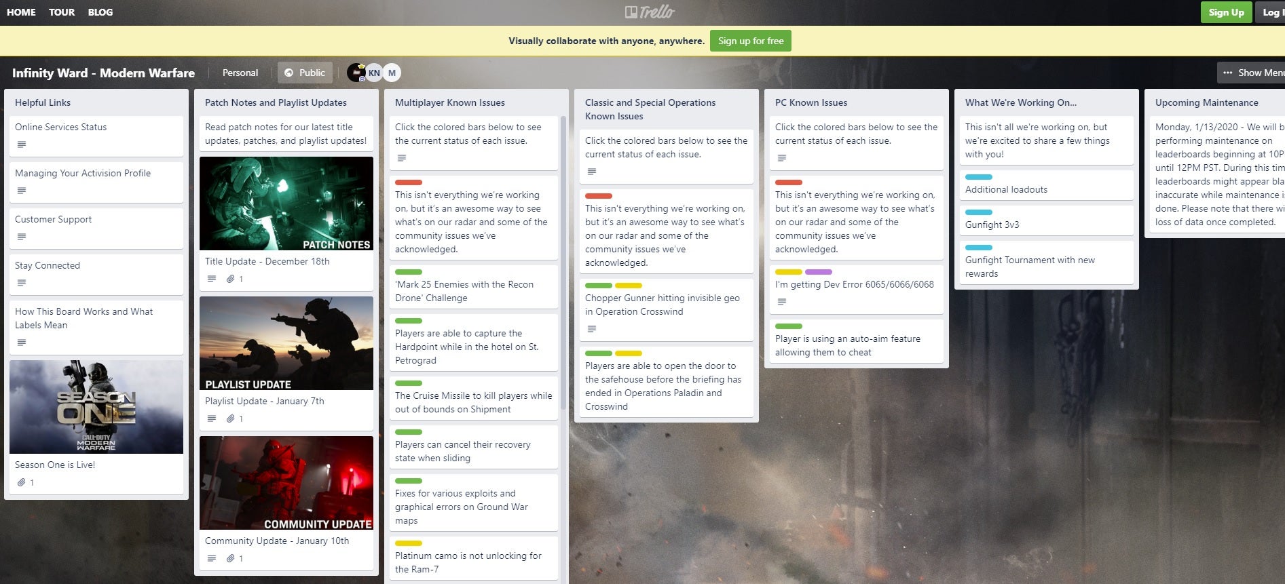The width and height of the screenshot is (1285, 584).
Task: Click the Log In button
Action: pyautogui.click(x=1270, y=12)
